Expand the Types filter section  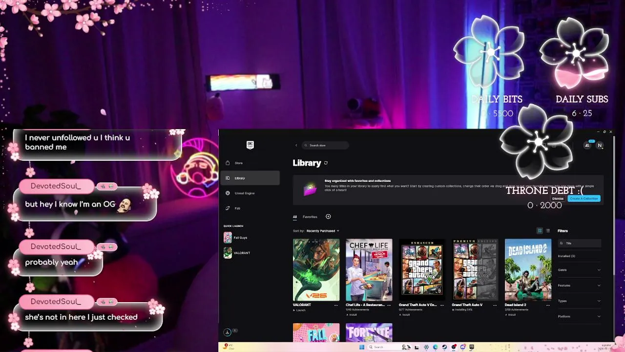pos(579,301)
